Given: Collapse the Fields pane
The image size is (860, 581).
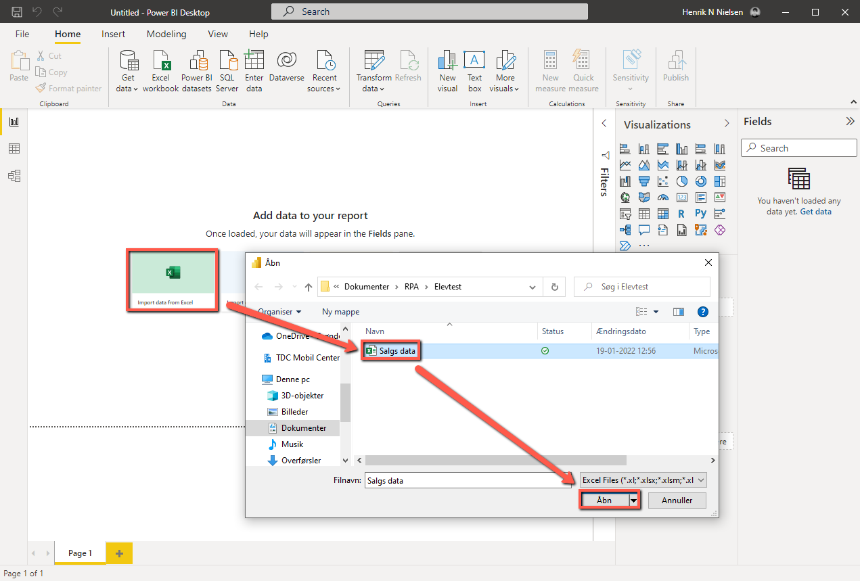Looking at the screenshot, I should pos(850,122).
